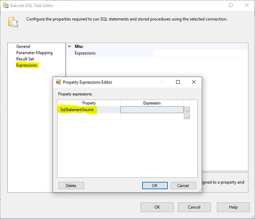The height and width of the screenshot is (219, 255).
Task: Select the Expressions page in left pane
Action: (27, 65)
